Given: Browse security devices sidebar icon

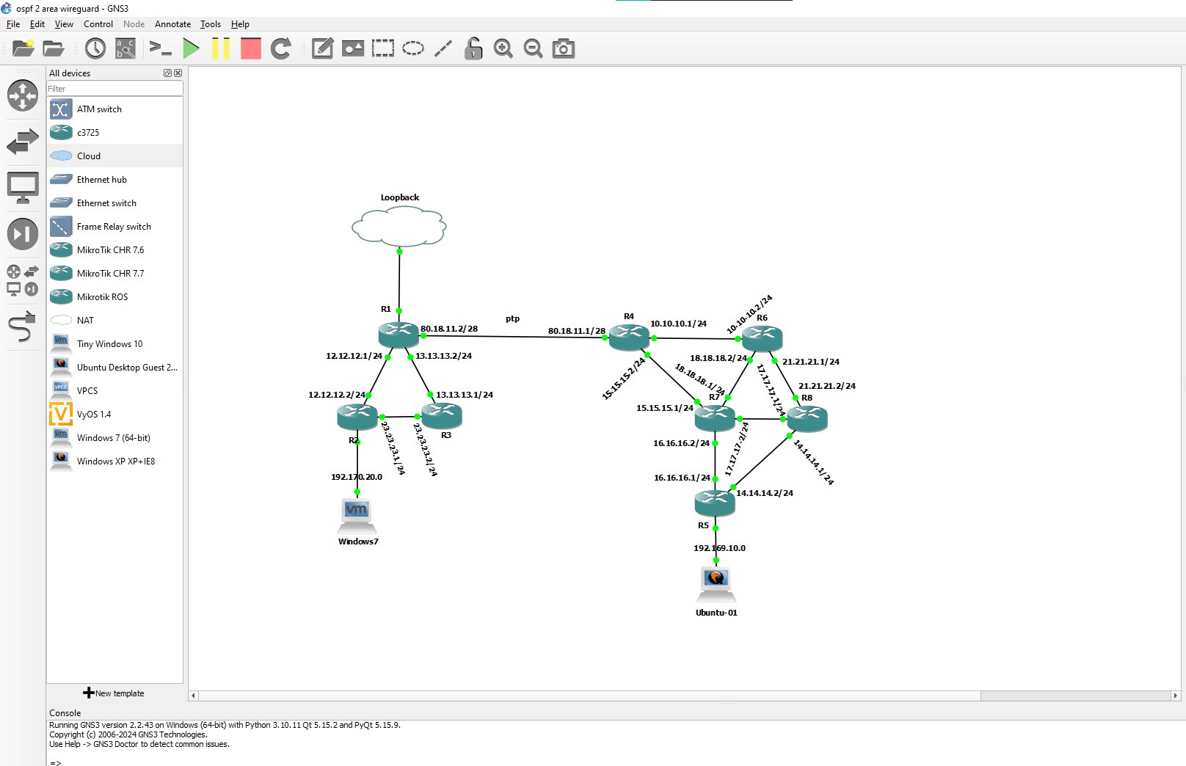Looking at the screenshot, I should pyautogui.click(x=23, y=234).
